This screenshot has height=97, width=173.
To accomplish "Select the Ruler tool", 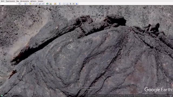I will [x=59, y=4].
